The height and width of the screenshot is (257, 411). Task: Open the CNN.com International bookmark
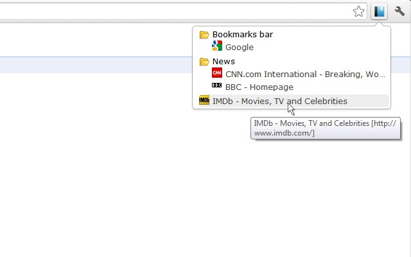[x=305, y=75]
